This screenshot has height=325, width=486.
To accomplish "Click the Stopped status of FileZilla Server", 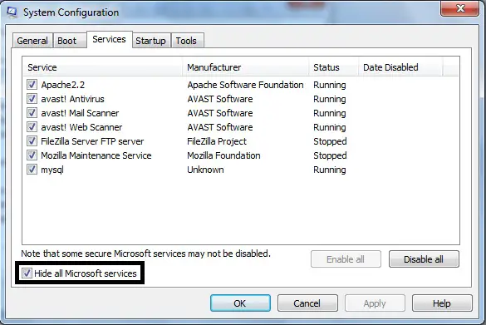I will click(330, 141).
